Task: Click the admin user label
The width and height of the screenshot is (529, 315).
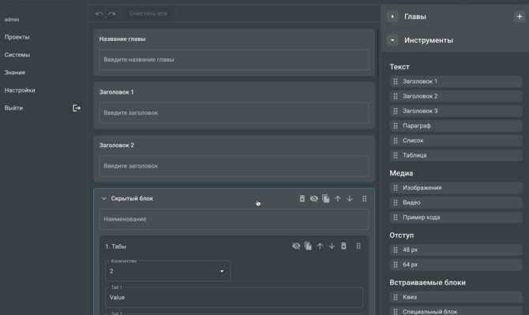Action: point(12,20)
